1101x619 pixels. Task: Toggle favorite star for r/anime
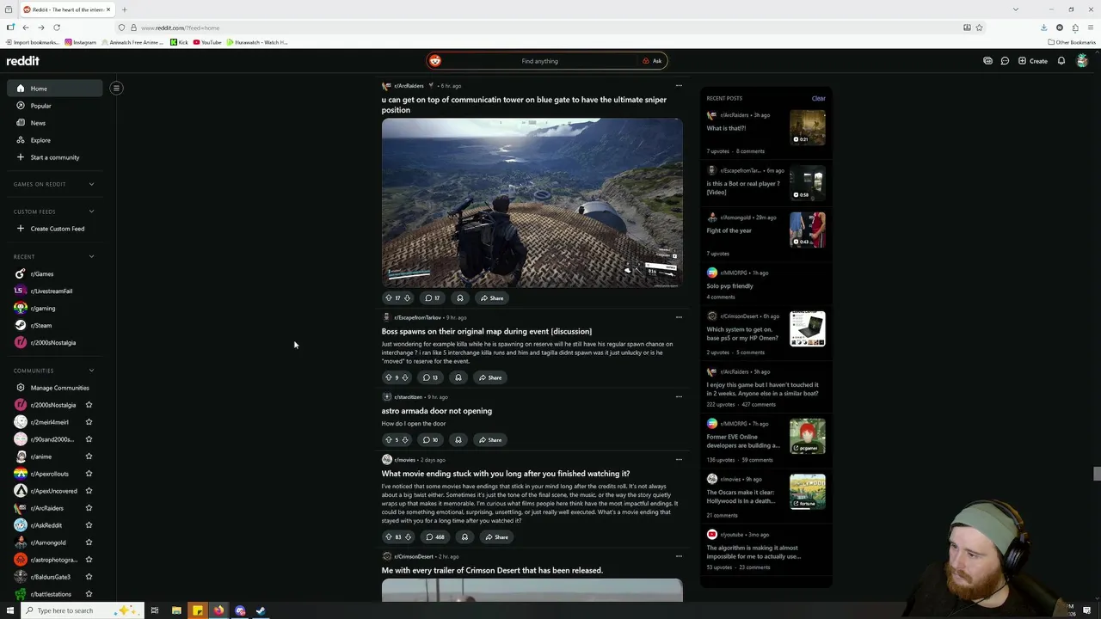89,457
